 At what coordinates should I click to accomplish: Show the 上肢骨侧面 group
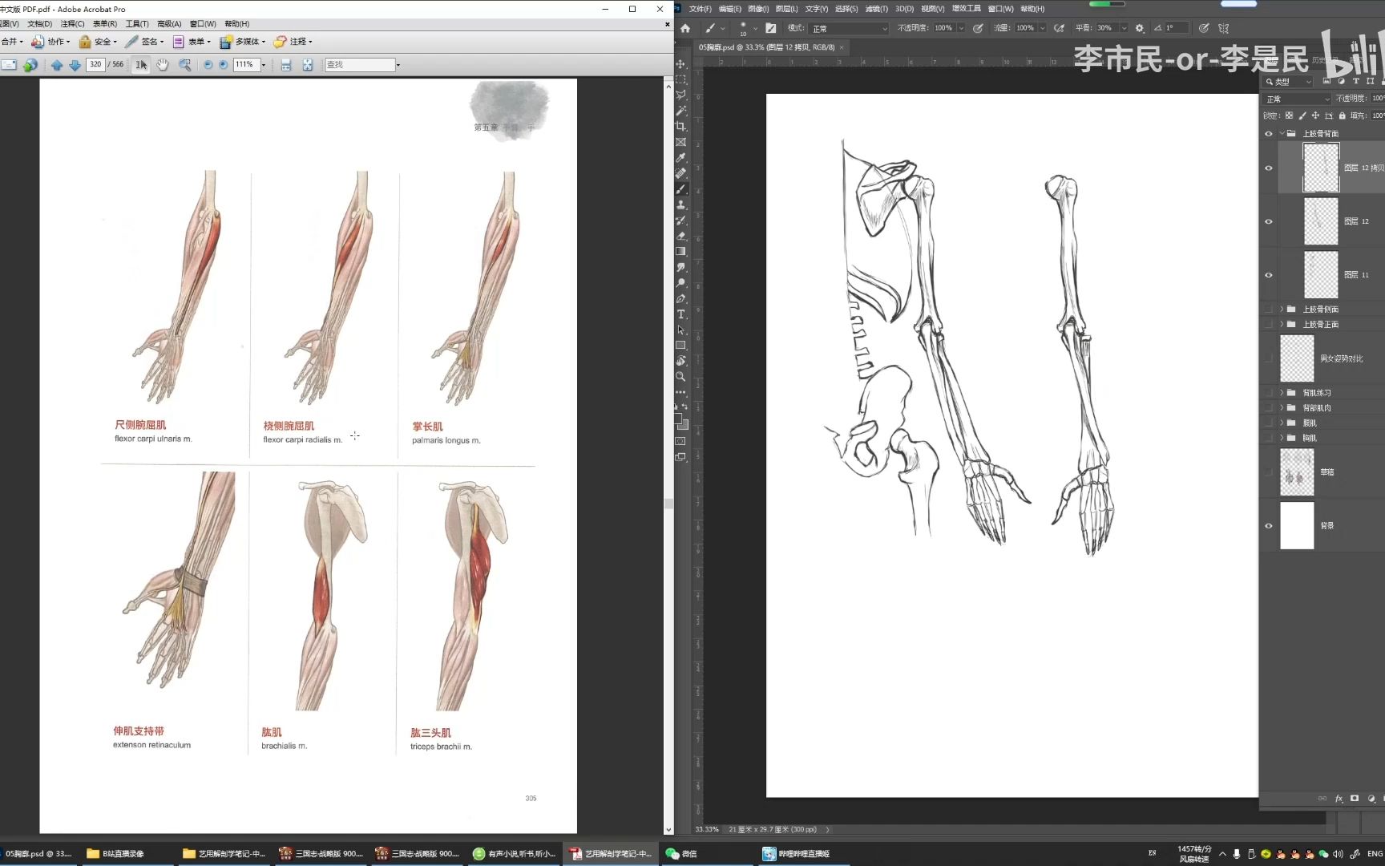(1268, 310)
